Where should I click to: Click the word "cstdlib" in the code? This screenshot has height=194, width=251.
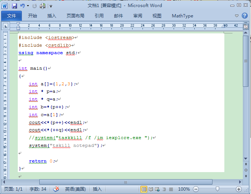58,45
